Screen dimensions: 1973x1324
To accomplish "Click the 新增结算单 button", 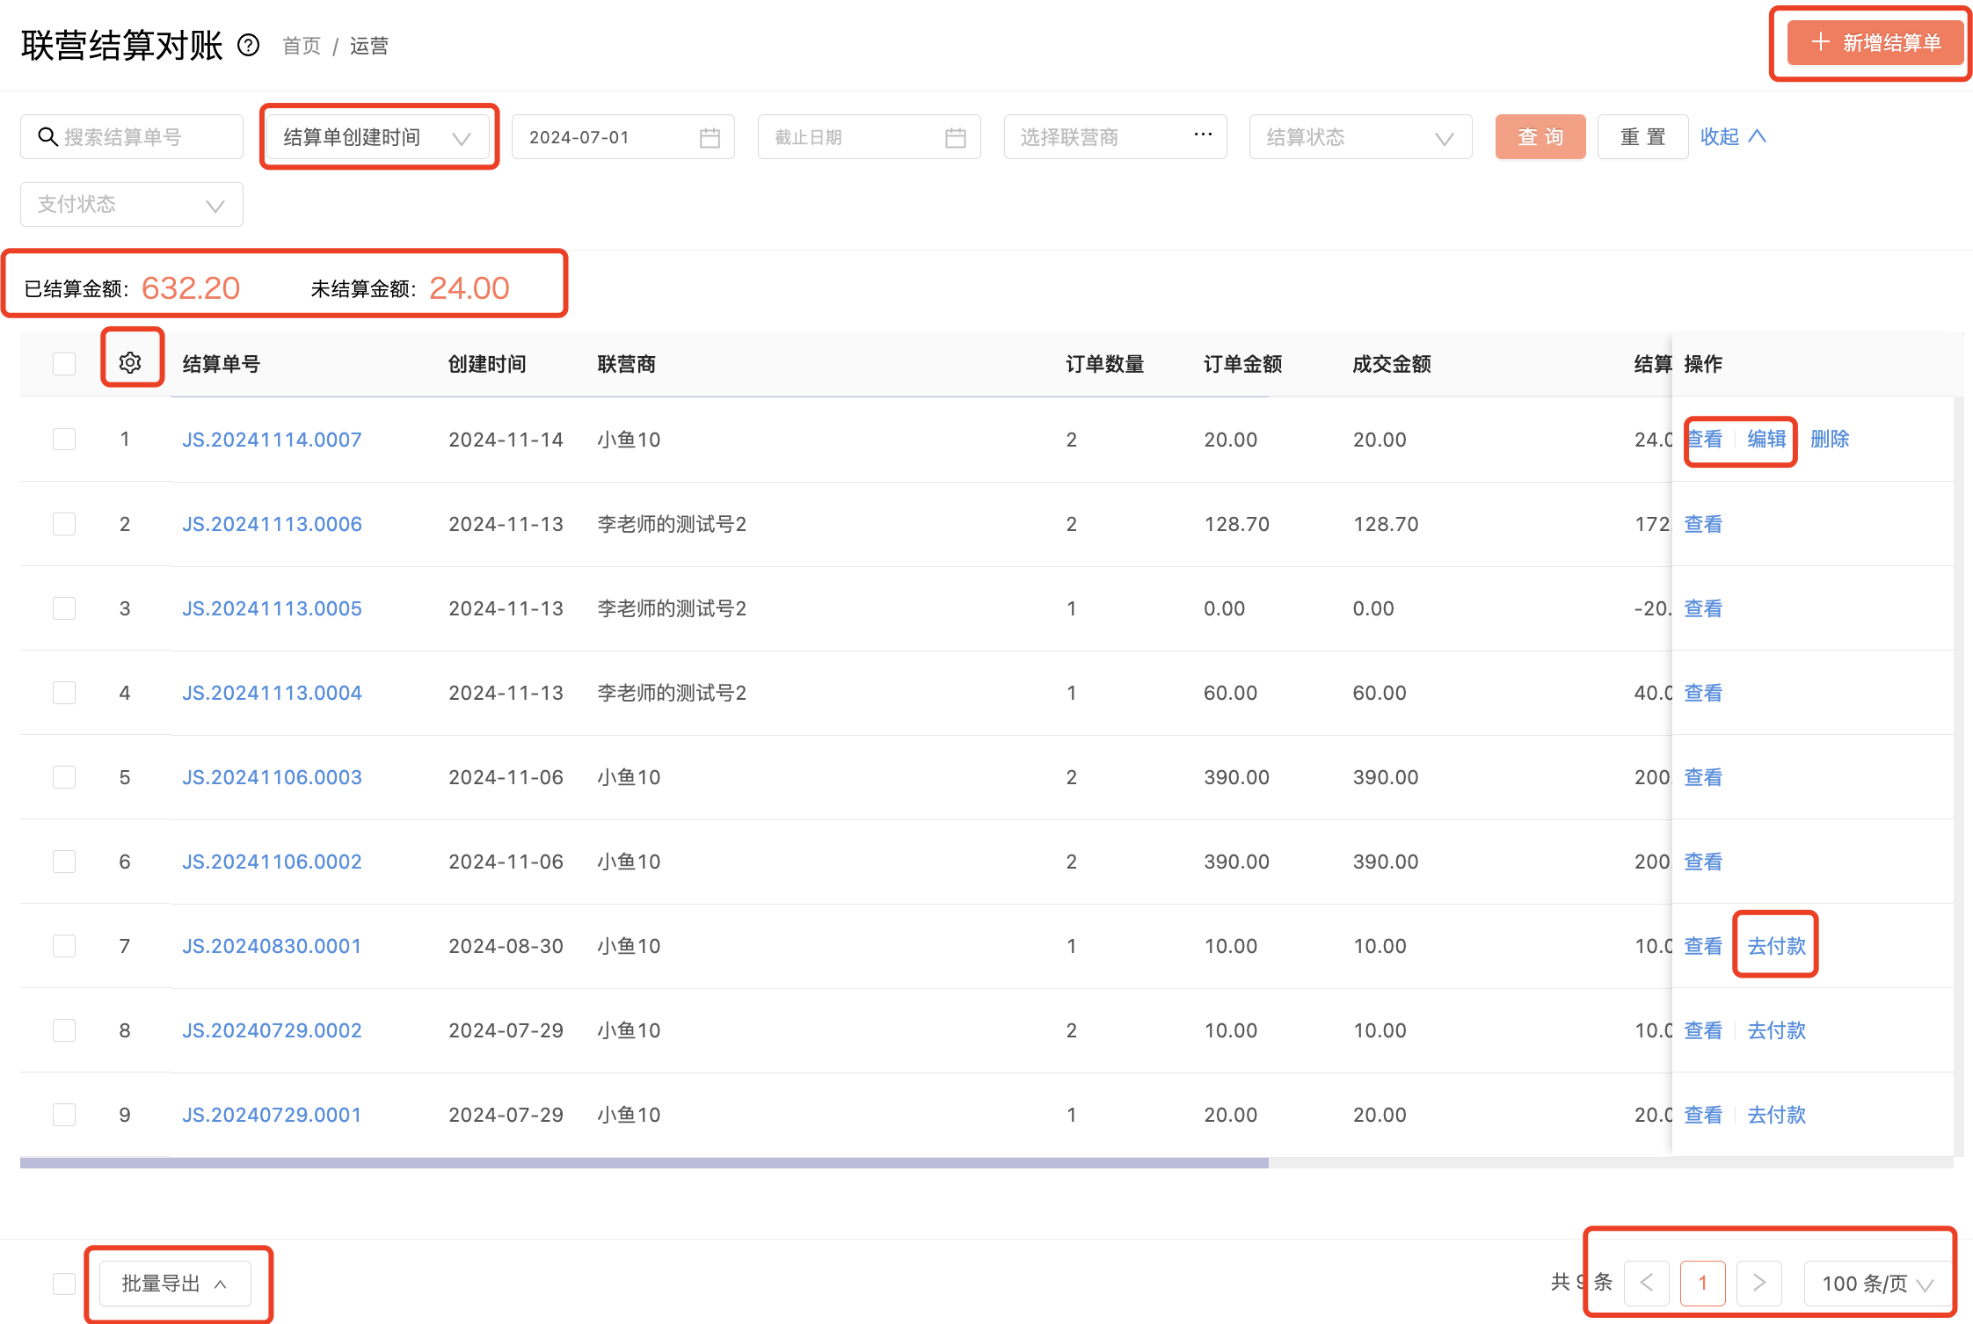I will pyautogui.click(x=1875, y=43).
